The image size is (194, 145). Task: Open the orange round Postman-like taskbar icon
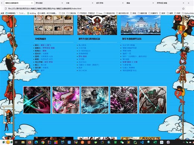[82, 142]
